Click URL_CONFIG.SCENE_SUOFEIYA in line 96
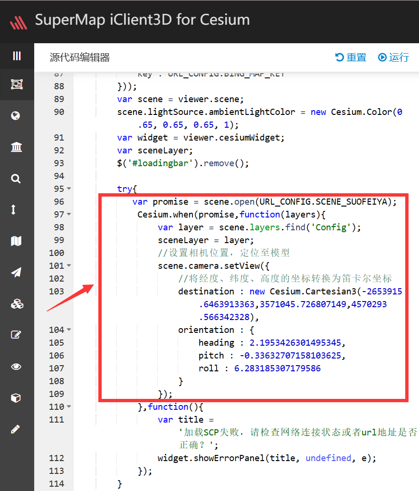The height and width of the screenshot is (491, 419). (324, 202)
